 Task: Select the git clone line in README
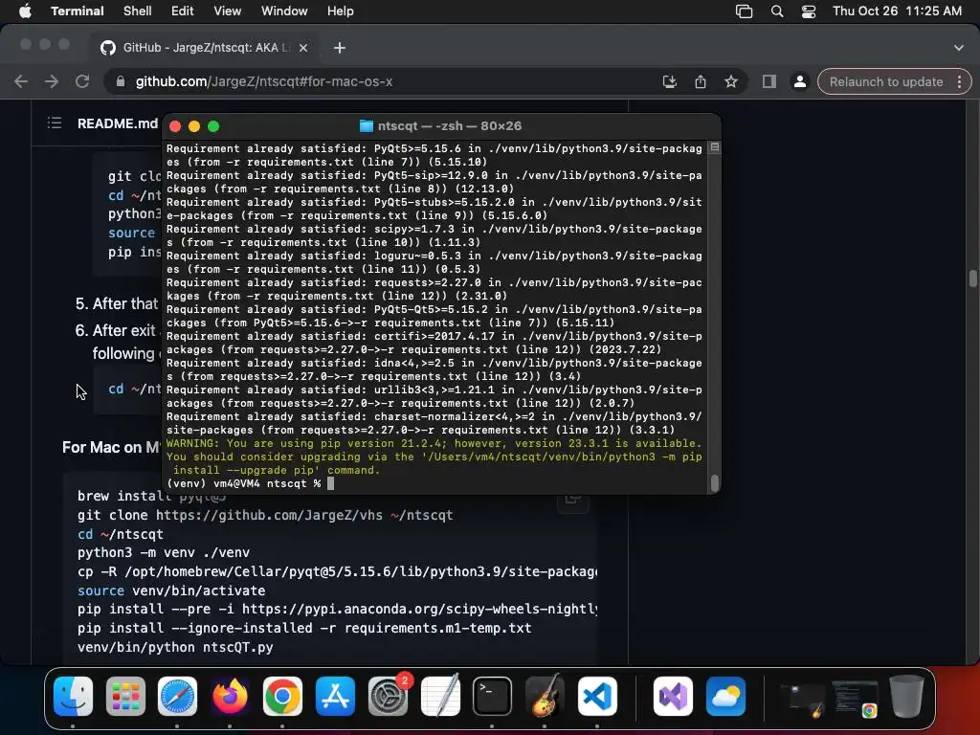coord(265,515)
